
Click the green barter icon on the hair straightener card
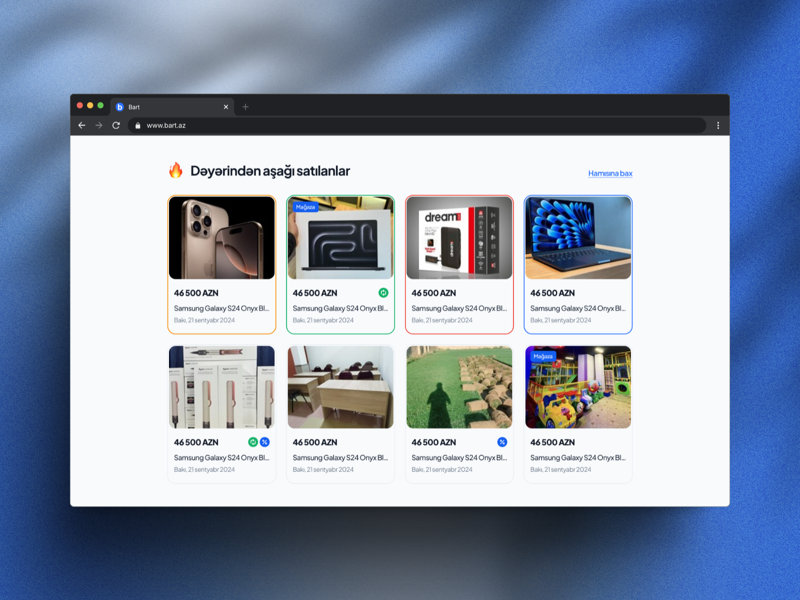(x=253, y=442)
